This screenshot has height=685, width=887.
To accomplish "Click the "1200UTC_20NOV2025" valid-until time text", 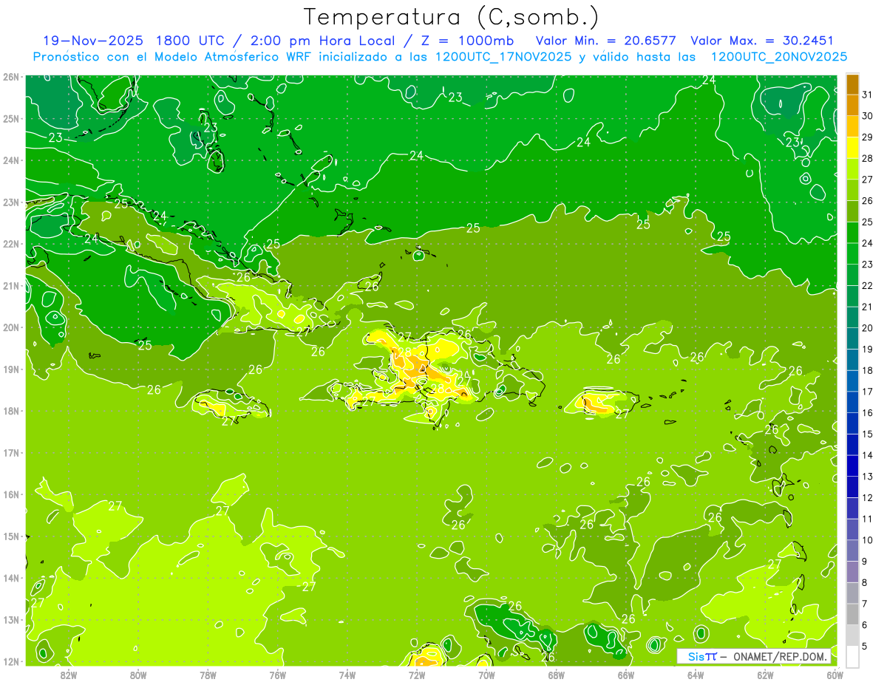I will coord(778,57).
